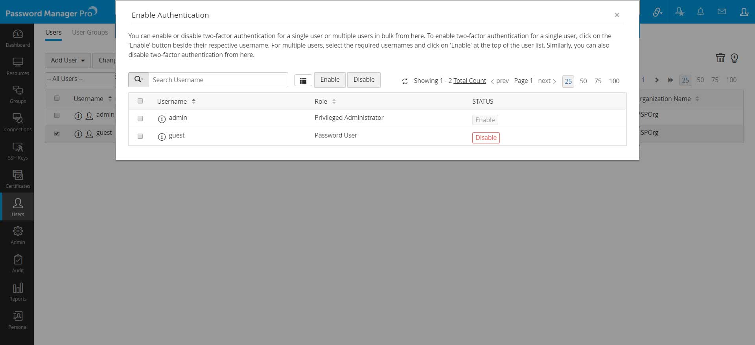This screenshot has height=345, width=755.
Task: Click the info icon next to guest in dialog
Action: 162,137
